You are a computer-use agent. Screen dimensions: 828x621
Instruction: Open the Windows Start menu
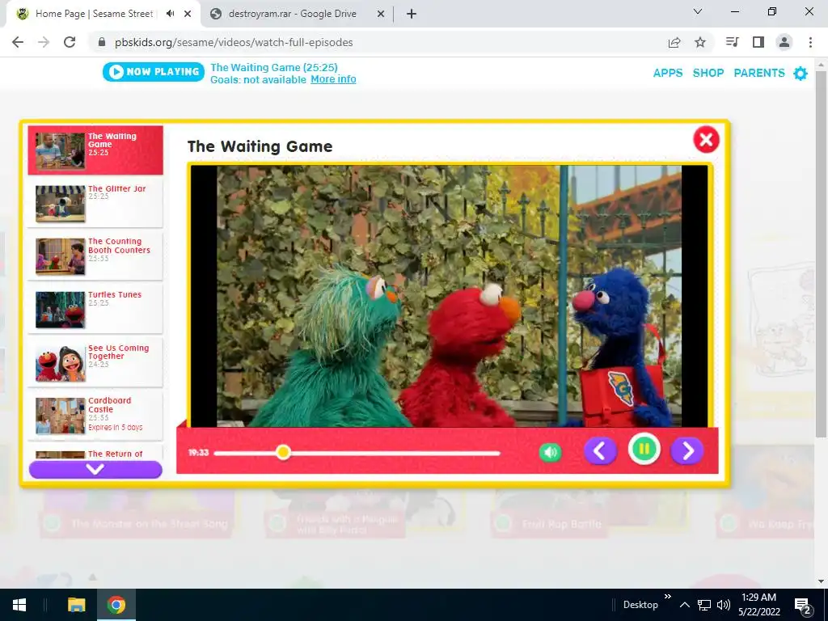click(x=19, y=605)
